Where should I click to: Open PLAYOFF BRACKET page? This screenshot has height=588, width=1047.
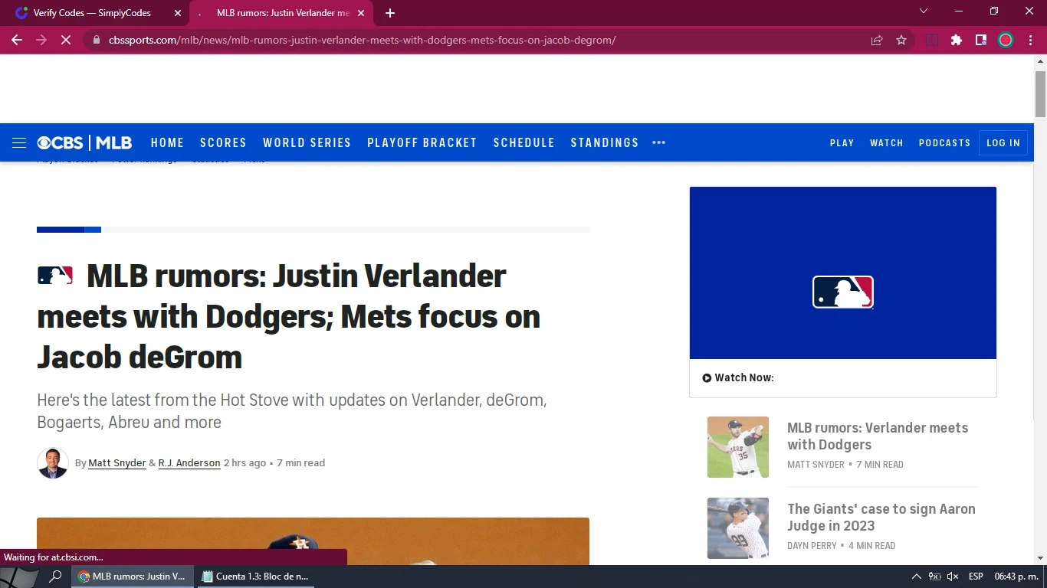pos(422,143)
